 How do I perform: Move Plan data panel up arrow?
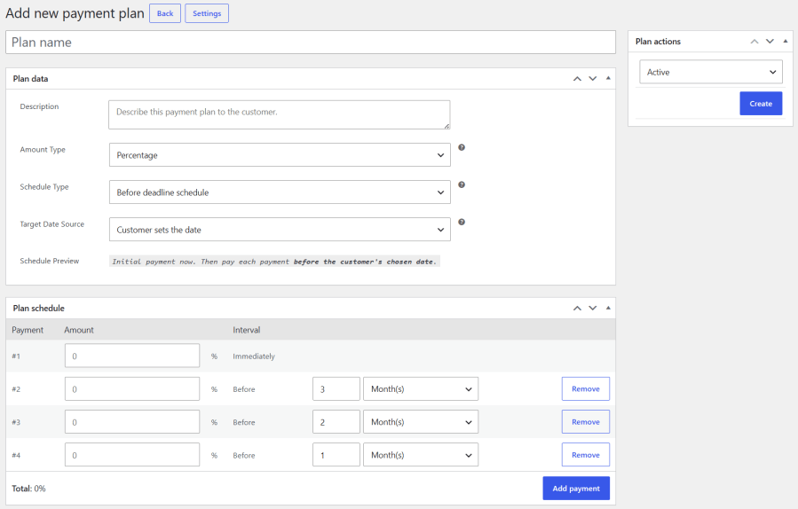pyautogui.click(x=577, y=79)
